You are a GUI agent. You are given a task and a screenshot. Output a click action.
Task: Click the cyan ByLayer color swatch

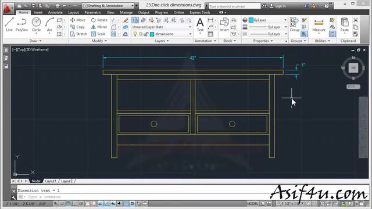click(251, 20)
